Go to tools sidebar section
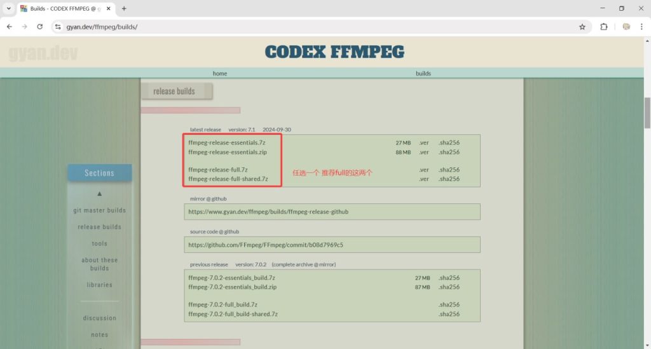The image size is (651, 349). 100,243
